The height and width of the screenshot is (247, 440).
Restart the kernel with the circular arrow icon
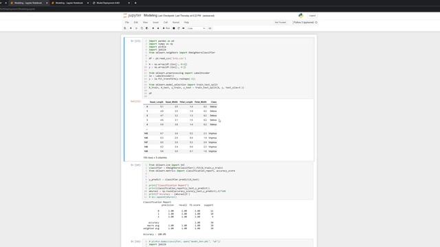pos(179,28)
